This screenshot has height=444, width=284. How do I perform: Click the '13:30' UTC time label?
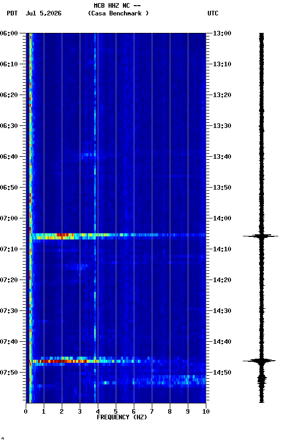click(x=222, y=126)
